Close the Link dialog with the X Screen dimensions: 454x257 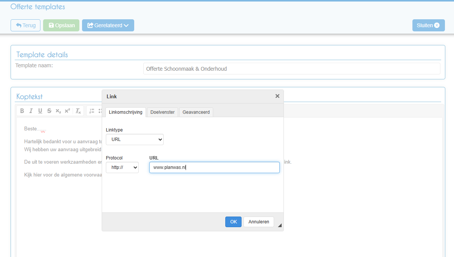pos(277,96)
